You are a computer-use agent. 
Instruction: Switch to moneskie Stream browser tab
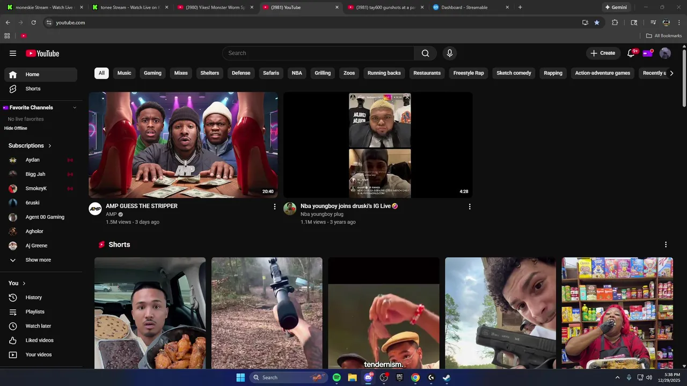[x=44, y=8]
